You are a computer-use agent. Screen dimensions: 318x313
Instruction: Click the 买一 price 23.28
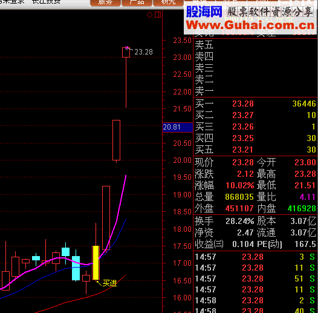point(243,104)
